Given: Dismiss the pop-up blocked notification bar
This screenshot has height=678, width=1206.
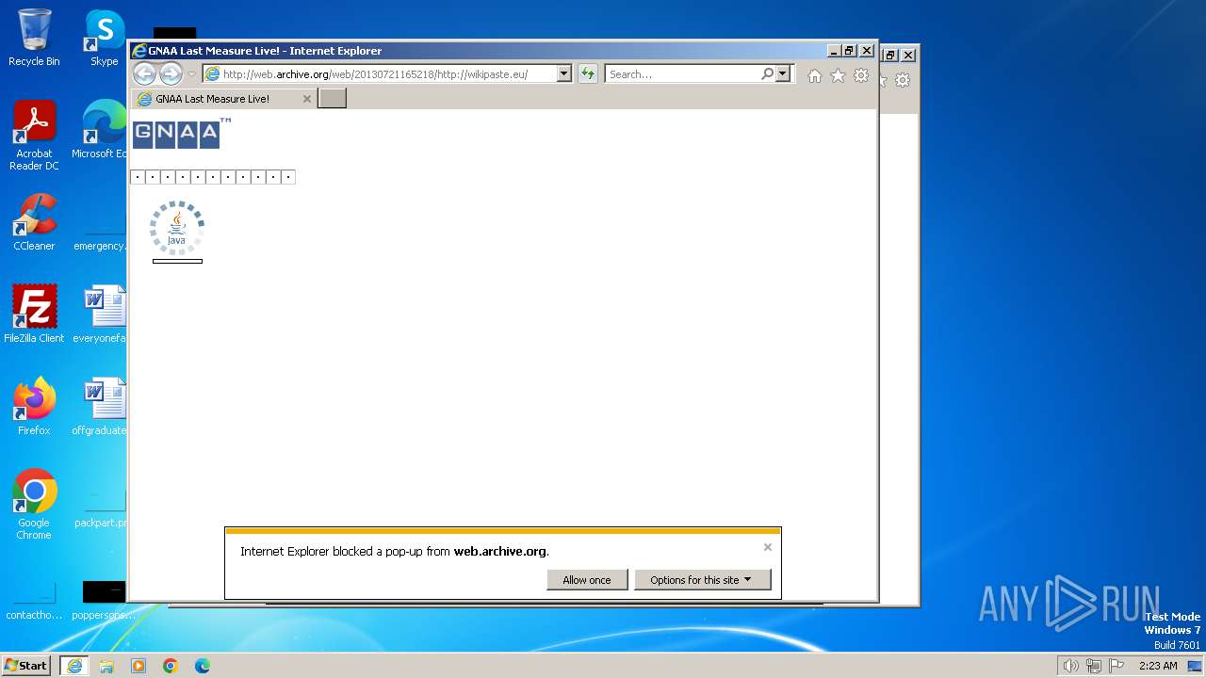Looking at the screenshot, I should (x=767, y=547).
